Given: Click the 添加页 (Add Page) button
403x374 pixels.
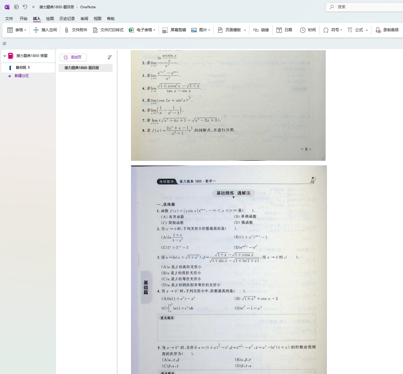Looking at the screenshot, I should coord(73,57).
